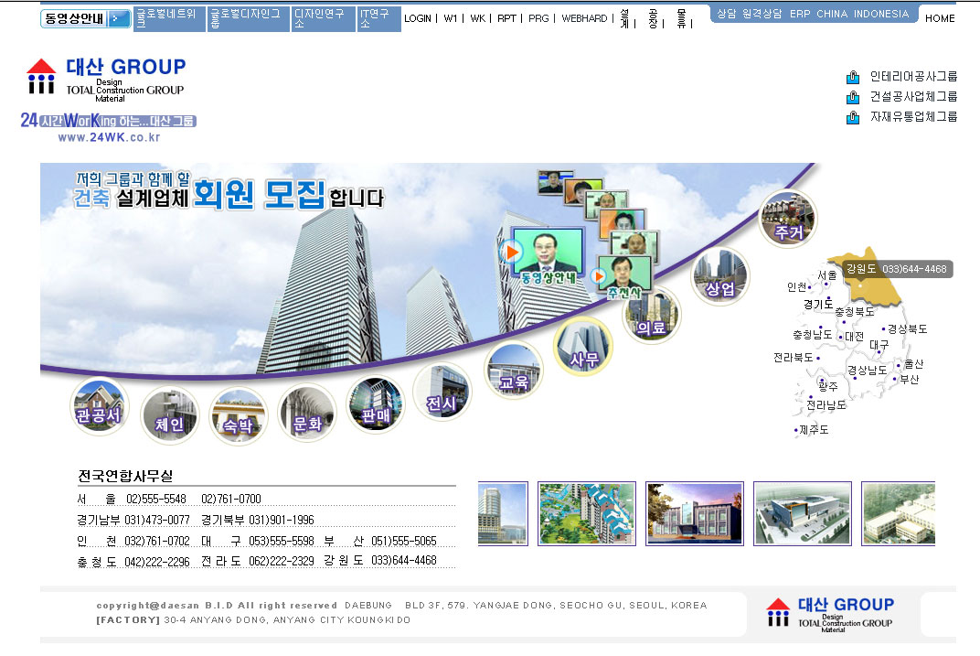
Task: Click the icon beside 자재유통업체그룹
Action: point(853,117)
